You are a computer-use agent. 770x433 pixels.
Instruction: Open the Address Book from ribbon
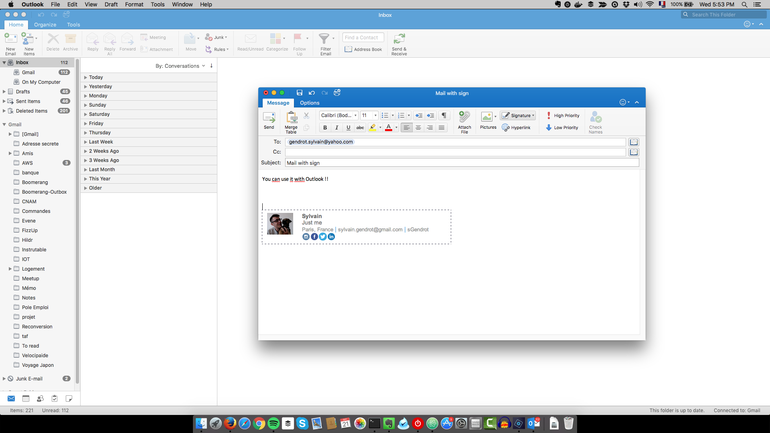[x=363, y=49]
